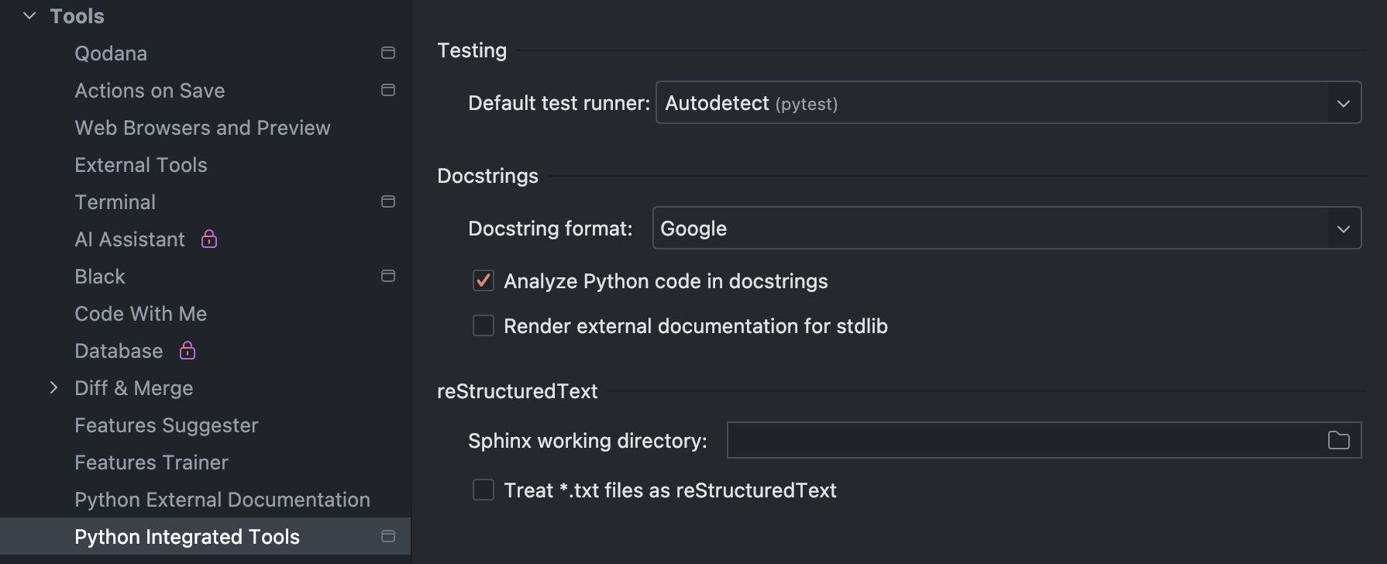Enable Treat *.txt files as reStructuredText
Screen dimensions: 1387x564
pyautogui.click(x=484, y=490)
